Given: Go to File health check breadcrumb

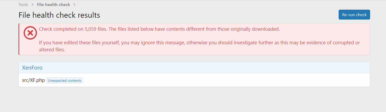Looking at the screenshot, I should tap(53, 5).
